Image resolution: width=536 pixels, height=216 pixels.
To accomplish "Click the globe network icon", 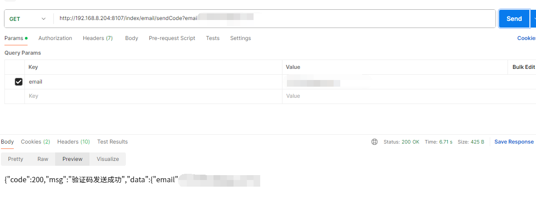I will click(375, 142).
